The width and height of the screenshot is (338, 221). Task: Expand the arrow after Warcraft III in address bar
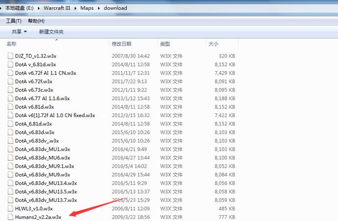(75, 8)
